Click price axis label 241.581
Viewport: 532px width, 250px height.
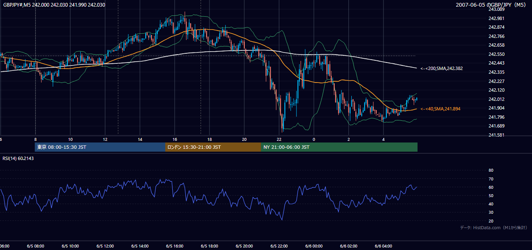point(496,135)
